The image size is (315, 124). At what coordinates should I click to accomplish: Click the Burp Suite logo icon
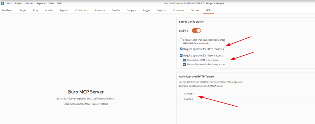2,3
